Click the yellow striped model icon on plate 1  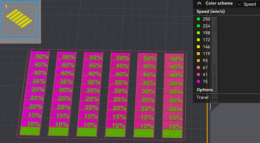19,18
